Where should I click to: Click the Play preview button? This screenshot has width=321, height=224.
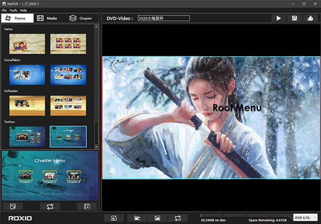tap(279, 18)
